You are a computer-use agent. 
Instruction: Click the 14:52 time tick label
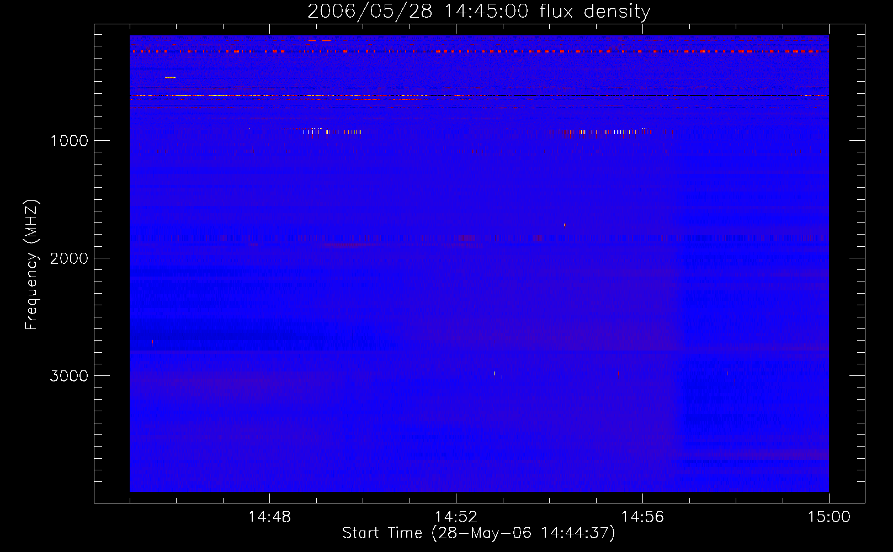(x=456, y=517)
